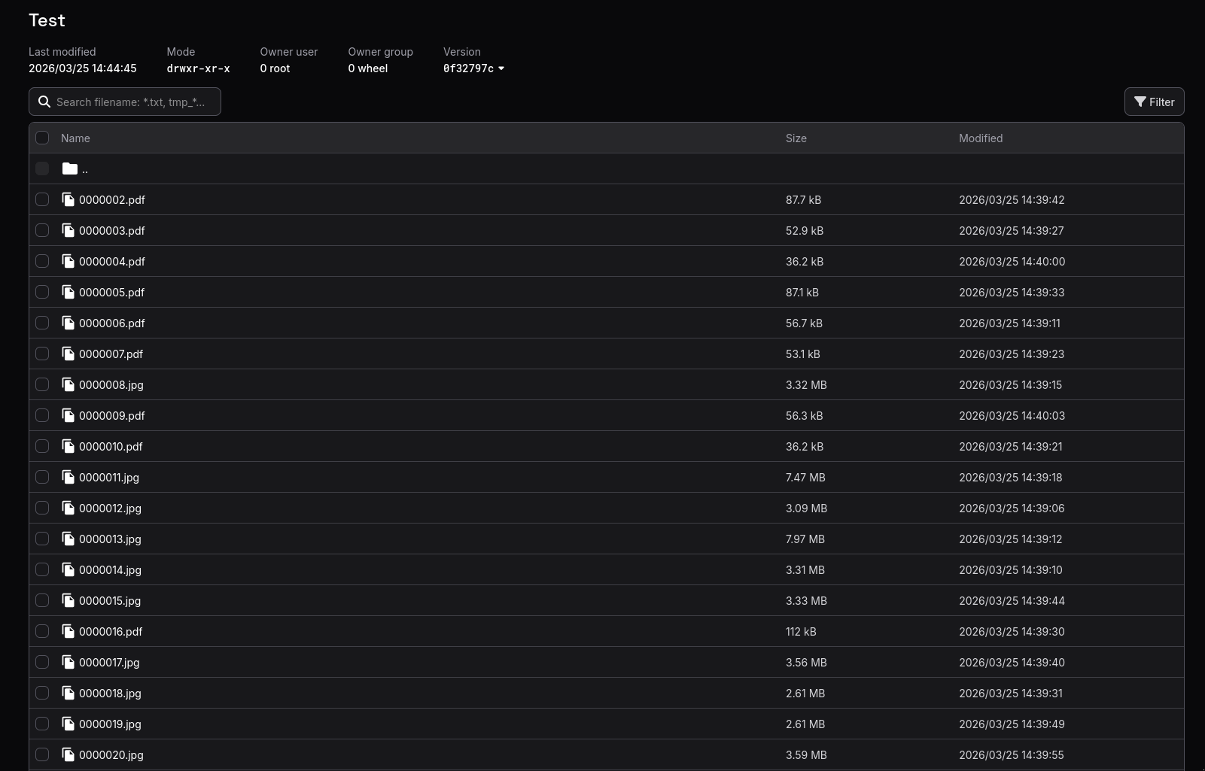Tick the checkbox for 0000019.jpg
The width and height of the screenshot is (1205, 771).
click(x=42, y=724)
